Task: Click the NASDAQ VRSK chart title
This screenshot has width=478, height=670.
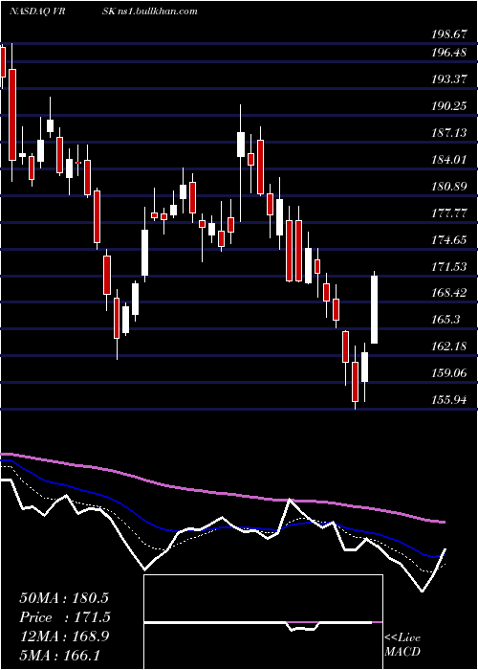Action: pyautogui.click(x=103, y=11)
